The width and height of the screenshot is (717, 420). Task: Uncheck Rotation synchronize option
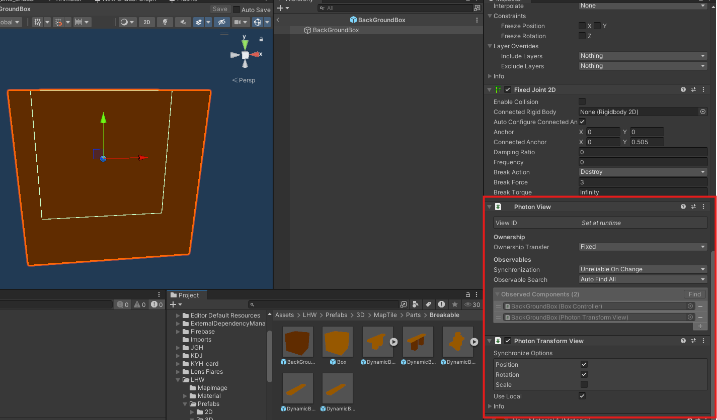pyautogui.click(x=584, y=374)
